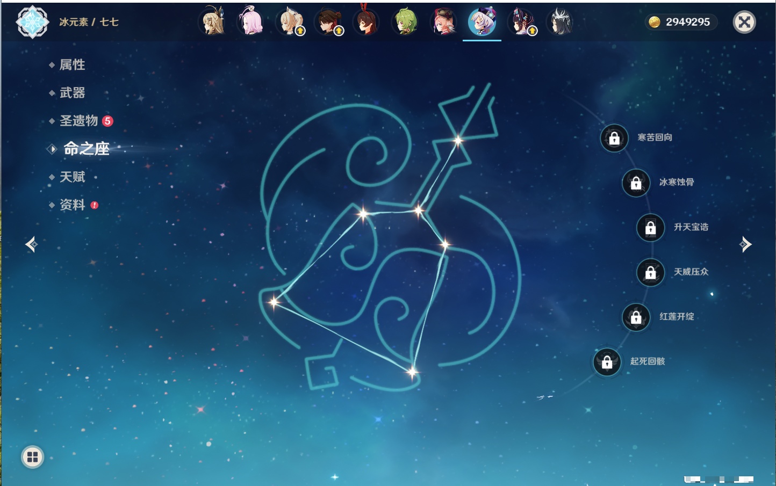Image resolution: width=776 pixels, height=486 pixels.
Task: Click the lock icon for 红莲开绽
Action: click(x=636, y=317)
